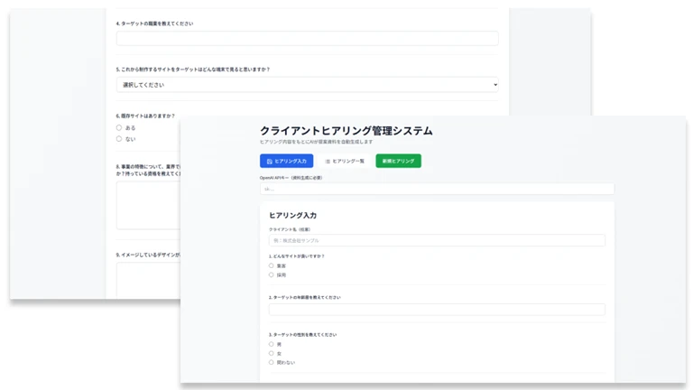Select the 問わない gender option
693x390 pixels.
pyautogui.click(x=272, y=362)
